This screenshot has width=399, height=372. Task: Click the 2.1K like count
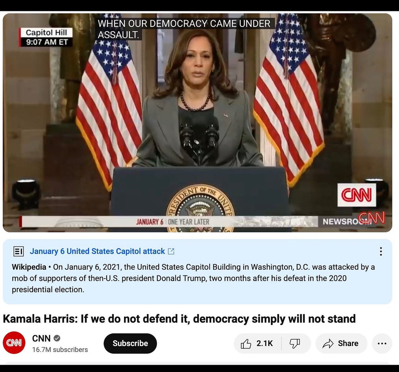(265, 343)
